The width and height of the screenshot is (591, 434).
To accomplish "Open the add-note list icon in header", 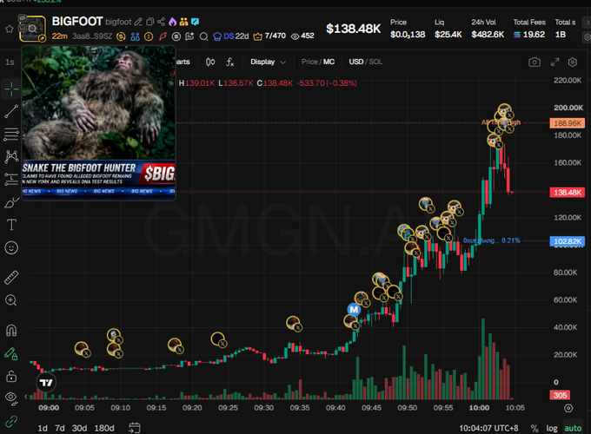I will point(189,36).
